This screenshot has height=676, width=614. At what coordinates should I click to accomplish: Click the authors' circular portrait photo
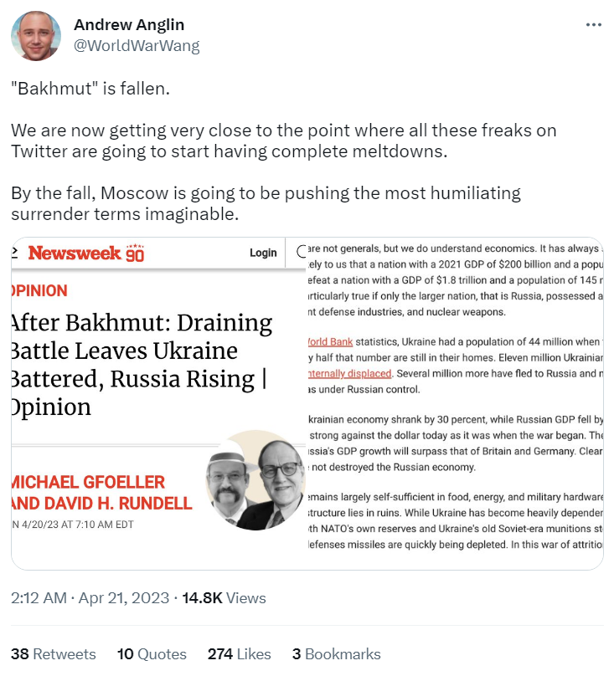255,480
